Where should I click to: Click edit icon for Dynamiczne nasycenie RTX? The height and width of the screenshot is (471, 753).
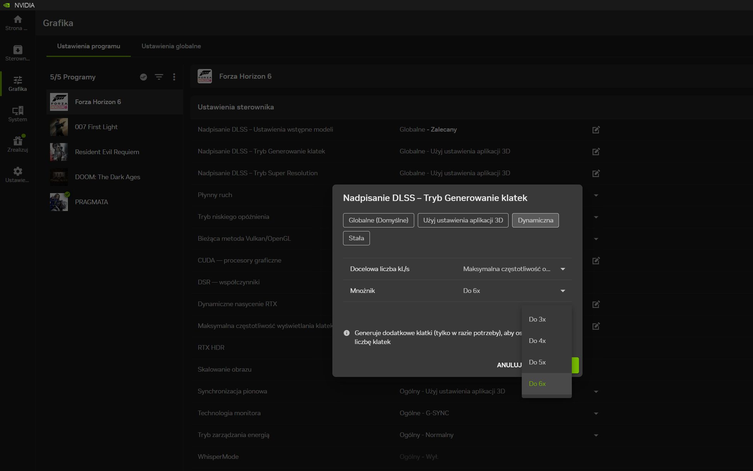(596, 304)
